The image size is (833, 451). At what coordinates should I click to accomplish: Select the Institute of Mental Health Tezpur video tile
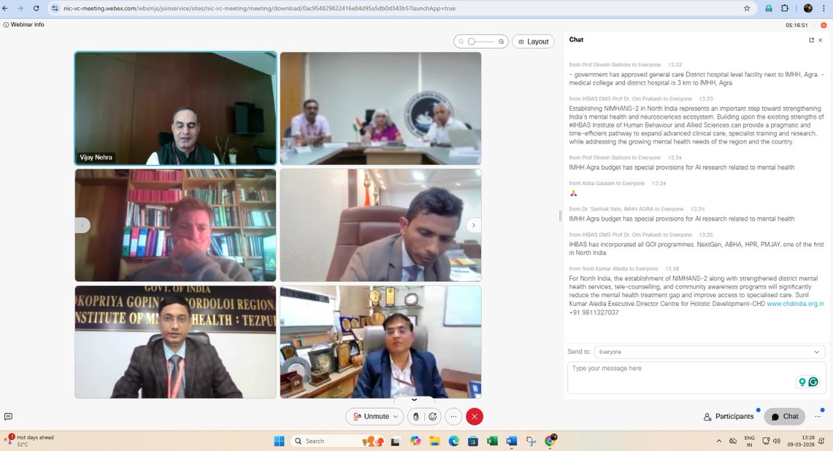[x=176, y=341]
